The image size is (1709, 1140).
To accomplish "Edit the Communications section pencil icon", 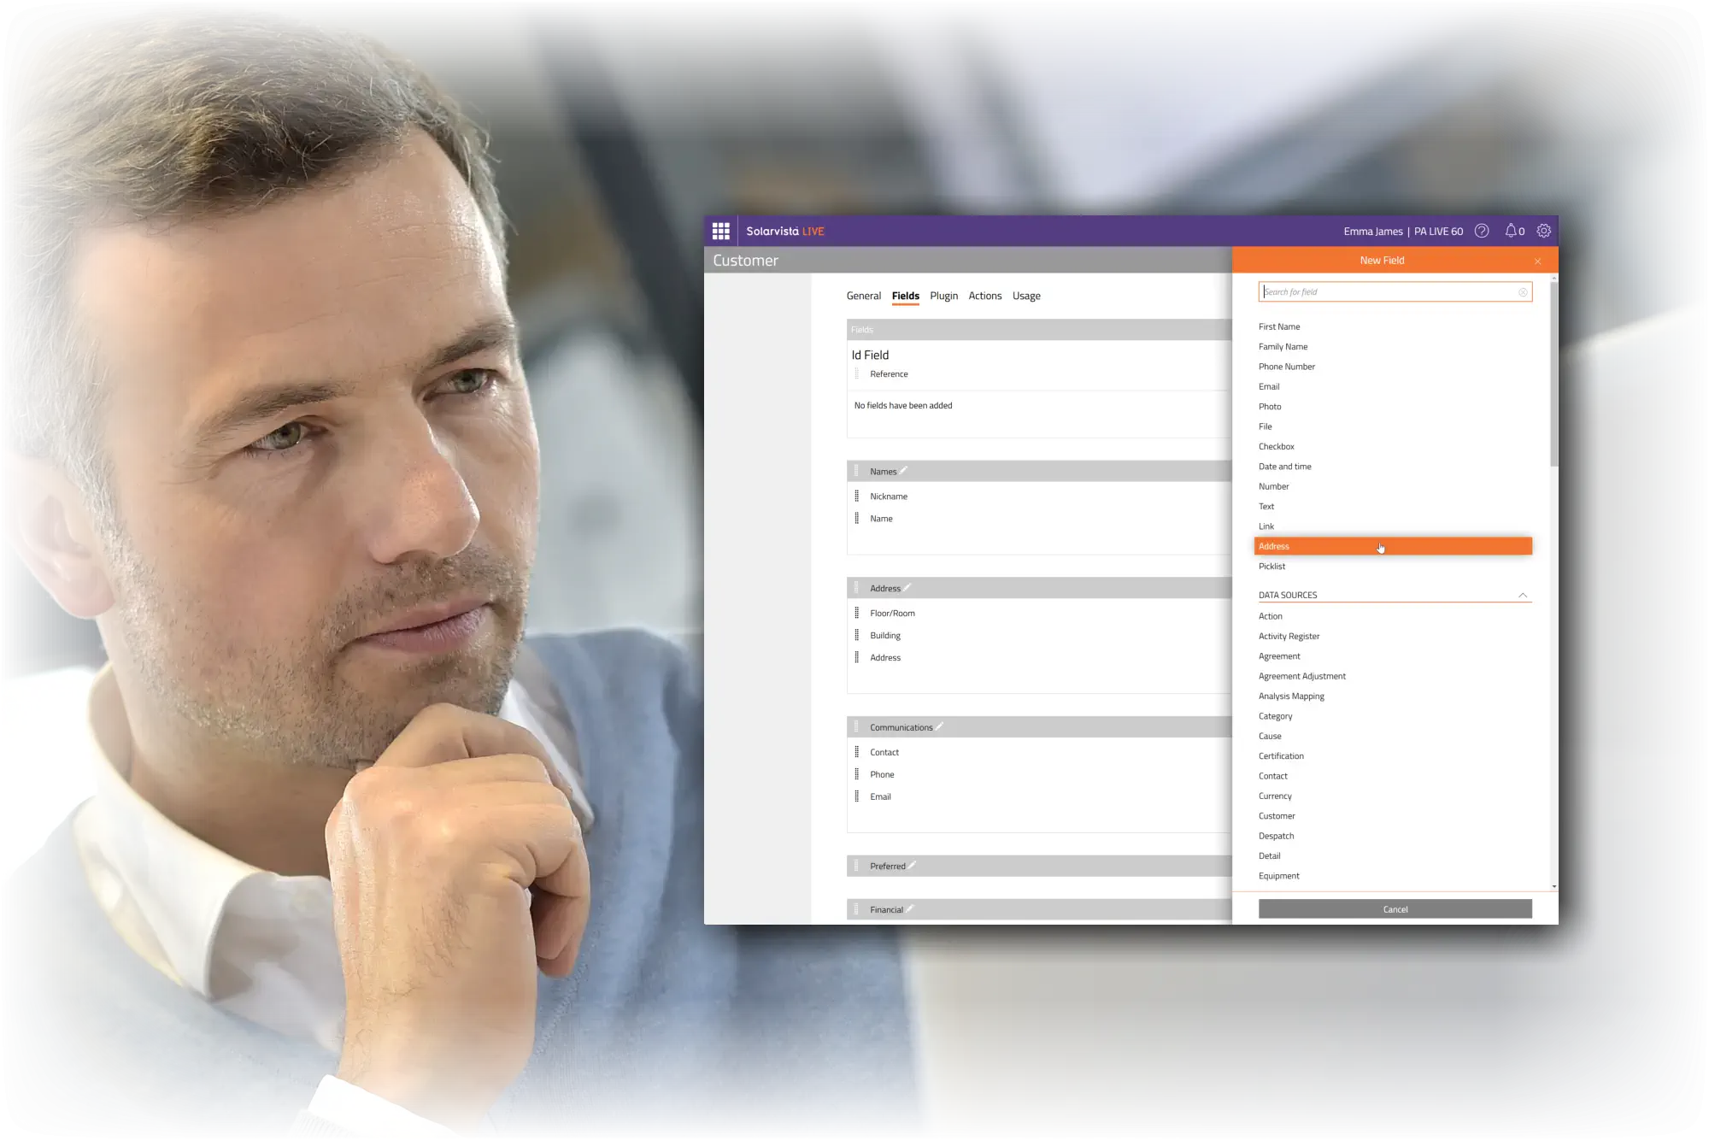I will point(939,726).
